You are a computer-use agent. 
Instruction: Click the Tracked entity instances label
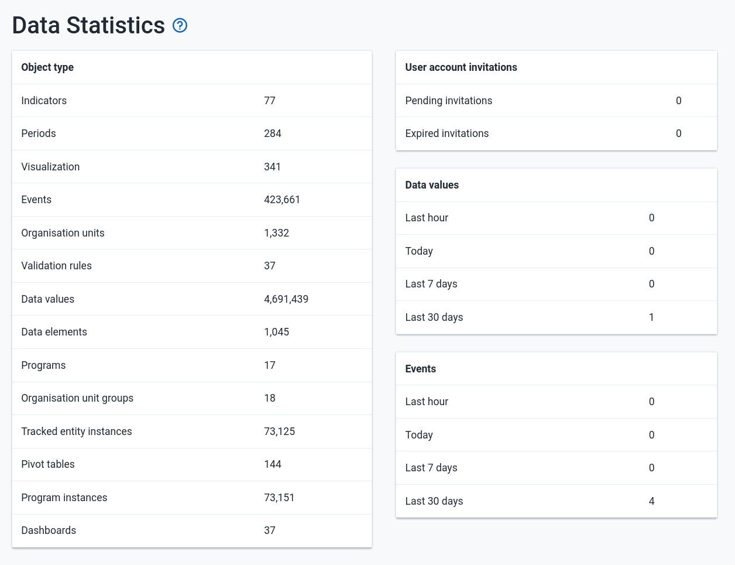pos(77,432)
